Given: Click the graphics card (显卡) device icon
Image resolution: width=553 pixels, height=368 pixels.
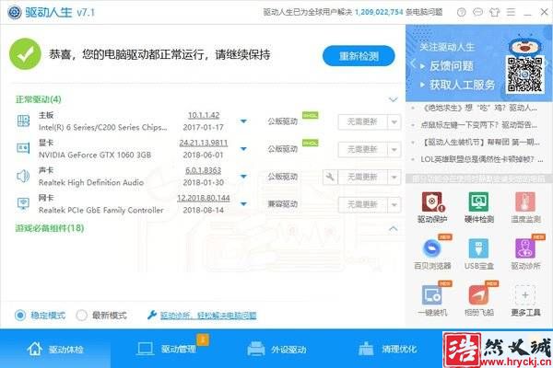Looking at the screenshot, I should click(23, 148).
